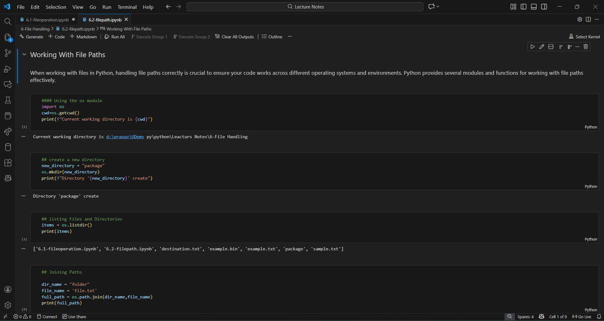Toggle the primary sidebar visibility
Screen dimensions: 604x321
[x=523, y=7]
